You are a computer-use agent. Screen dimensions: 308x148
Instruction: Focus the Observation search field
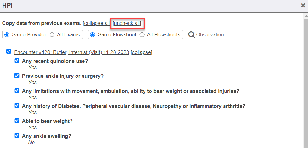point(227,35)
